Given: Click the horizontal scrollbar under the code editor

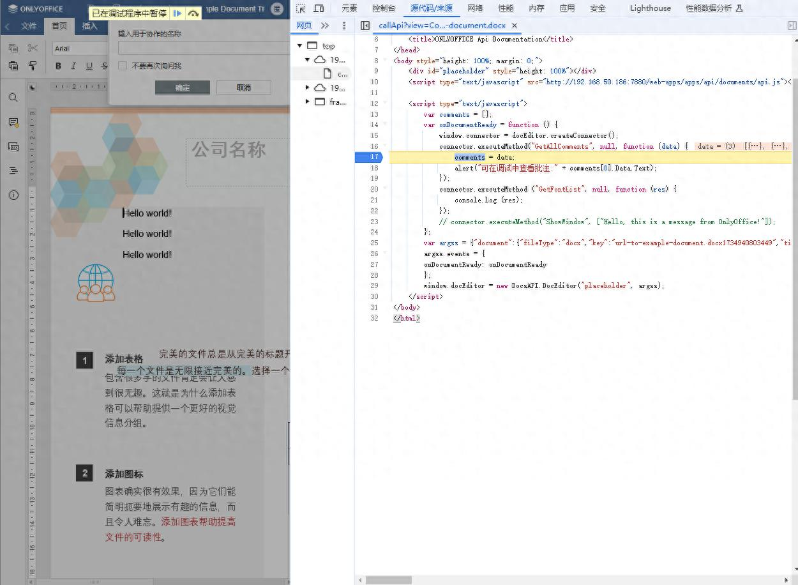Looking at the screenshot, I should (388, 581).
